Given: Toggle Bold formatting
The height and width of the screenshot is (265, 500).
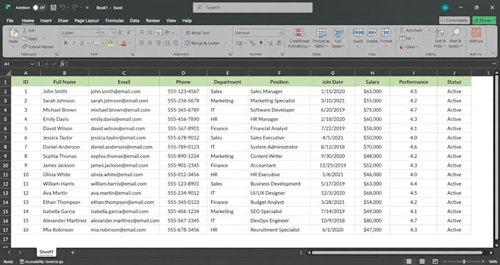Looking at the screenshot, I should (x=65, y=43).
